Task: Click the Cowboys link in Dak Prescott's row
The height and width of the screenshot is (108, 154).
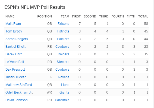Action: point(62,70)
